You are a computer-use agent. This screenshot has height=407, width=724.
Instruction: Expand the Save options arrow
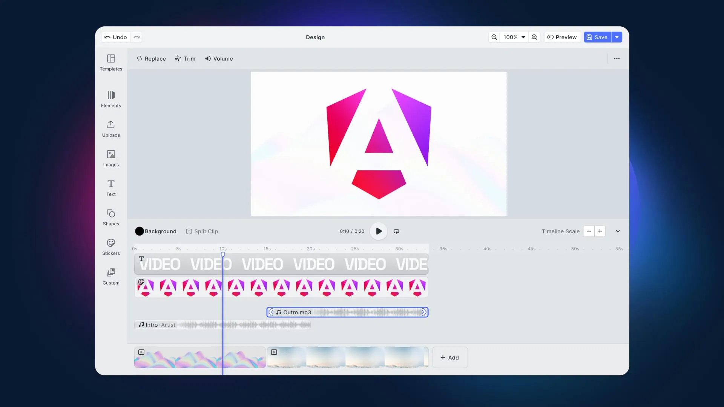[x=617, y=37]
